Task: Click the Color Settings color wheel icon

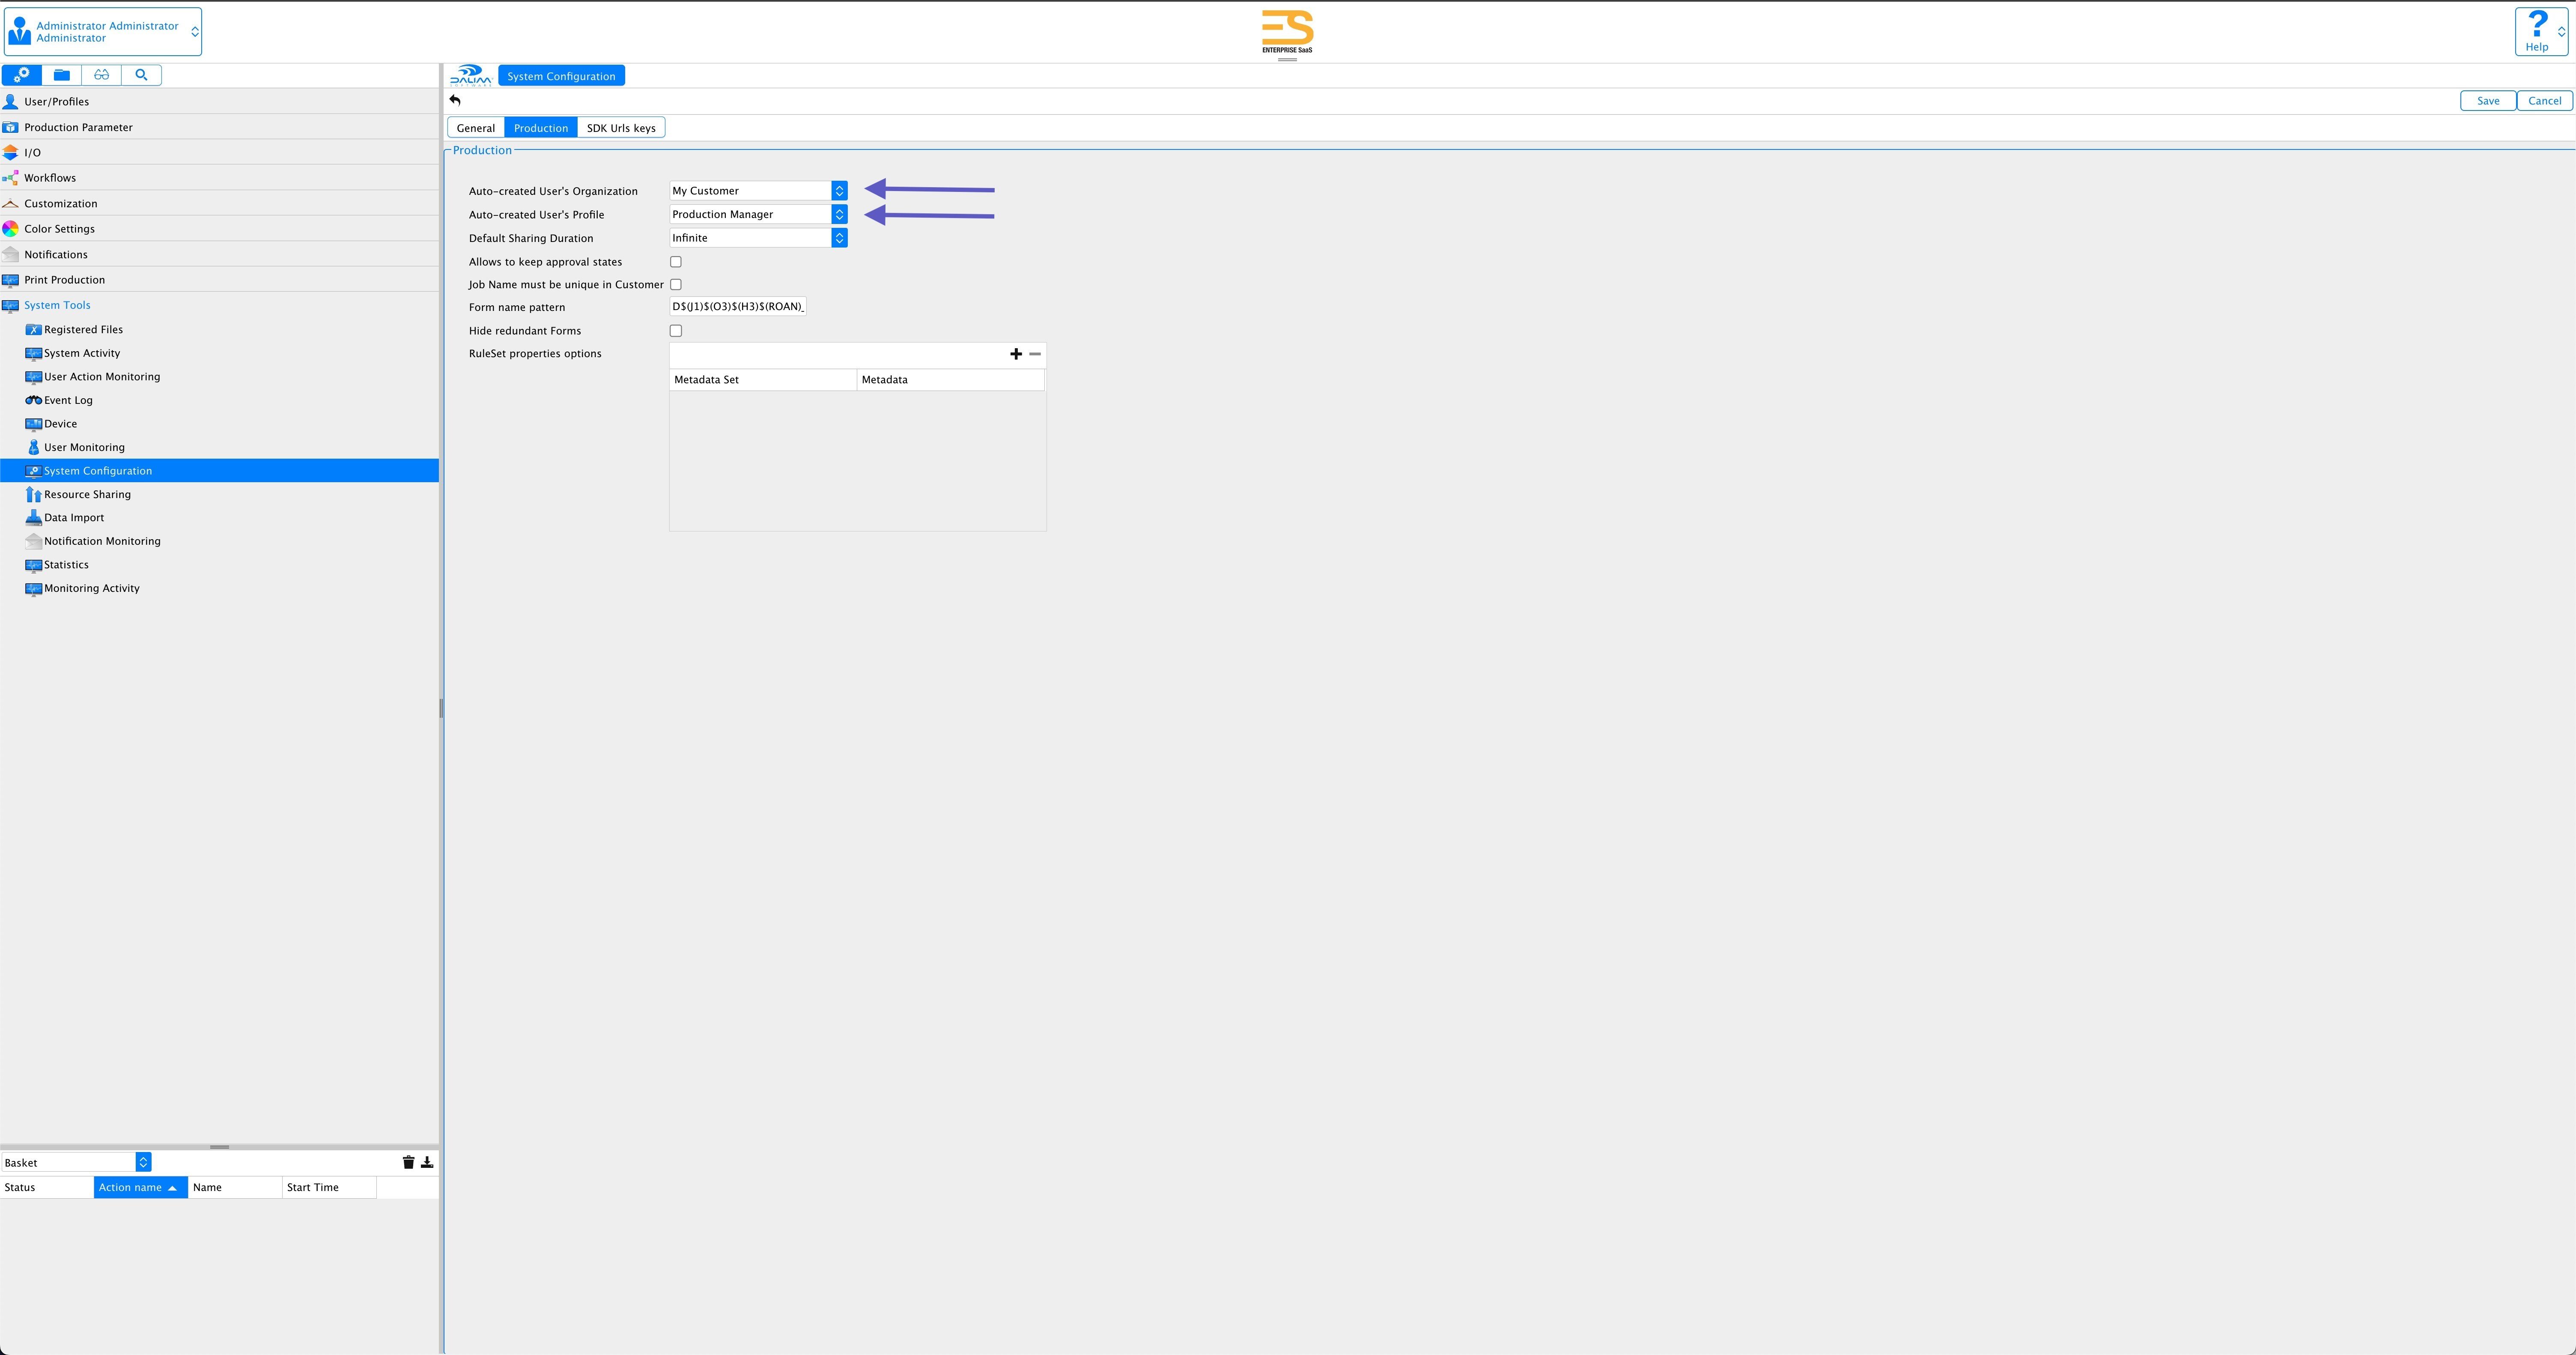Action: [10, 229]
